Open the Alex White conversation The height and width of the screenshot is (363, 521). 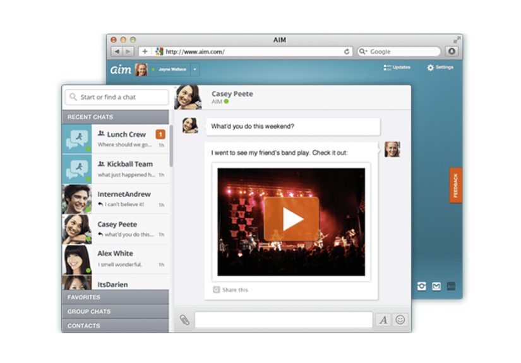[x=116, y=259]
